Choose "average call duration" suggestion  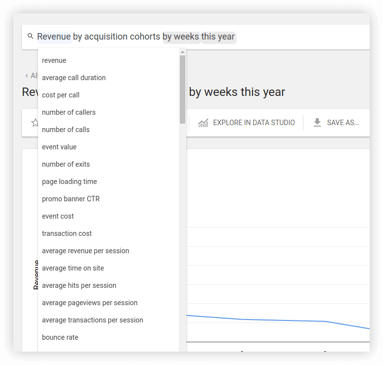(x=74, y=78)
